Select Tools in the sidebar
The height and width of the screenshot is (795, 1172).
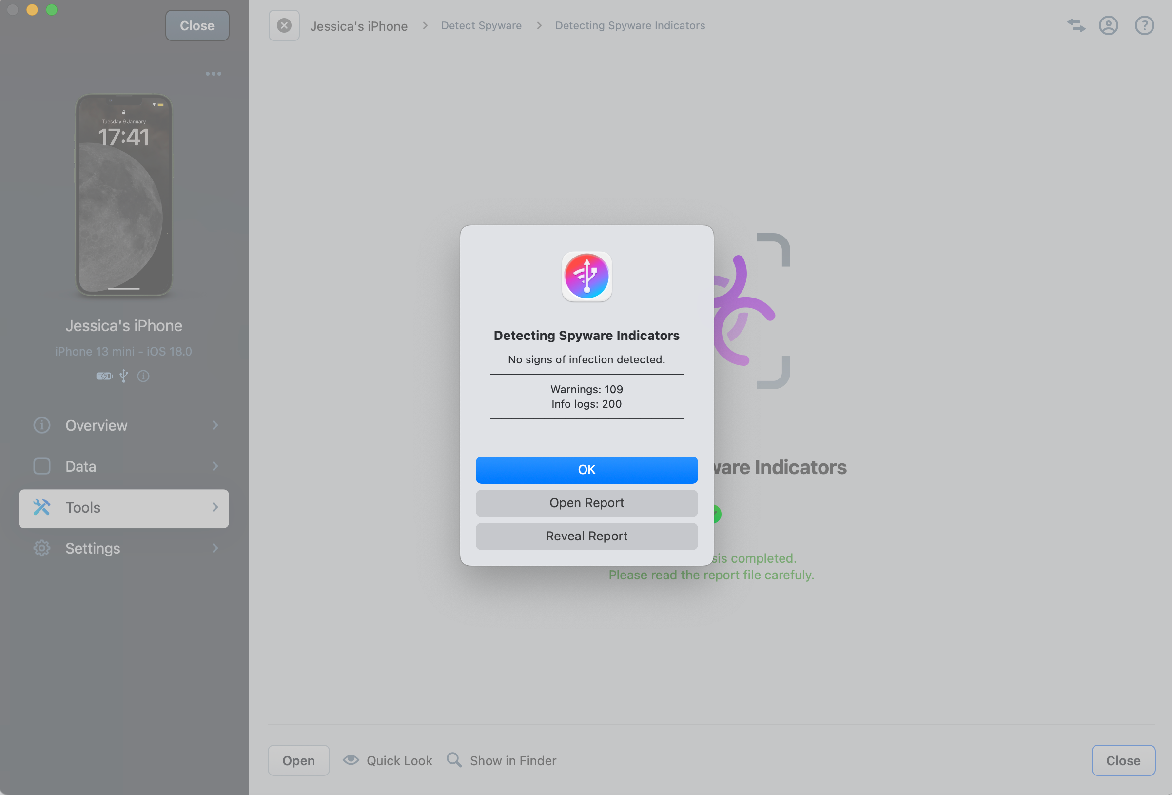click(123, 508)
